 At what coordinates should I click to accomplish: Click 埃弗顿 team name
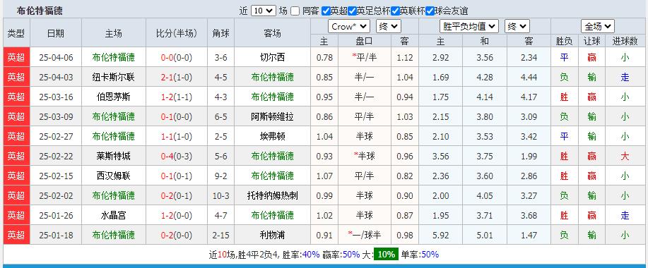coord(272,137)
